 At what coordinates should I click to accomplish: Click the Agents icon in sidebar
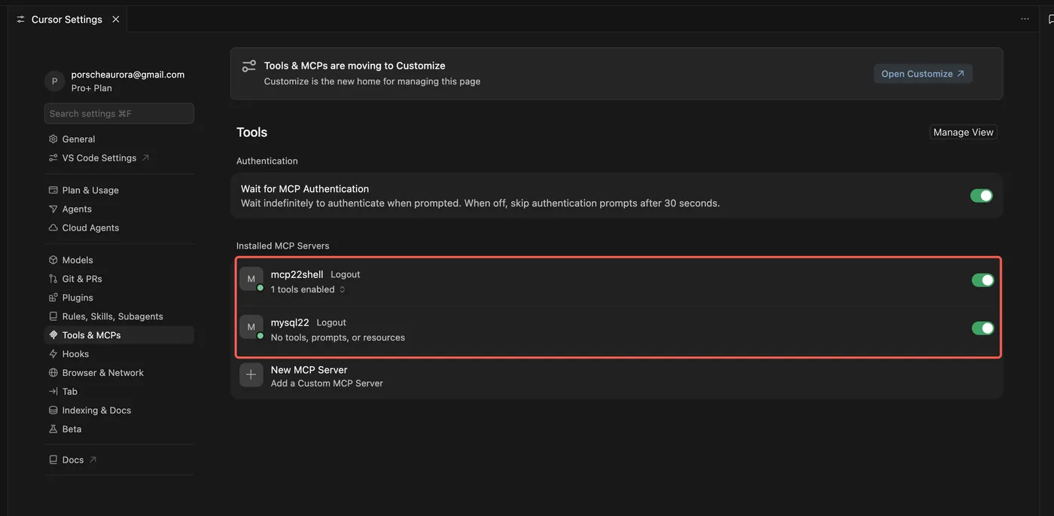pyautogui.click(x=53, y=209)
